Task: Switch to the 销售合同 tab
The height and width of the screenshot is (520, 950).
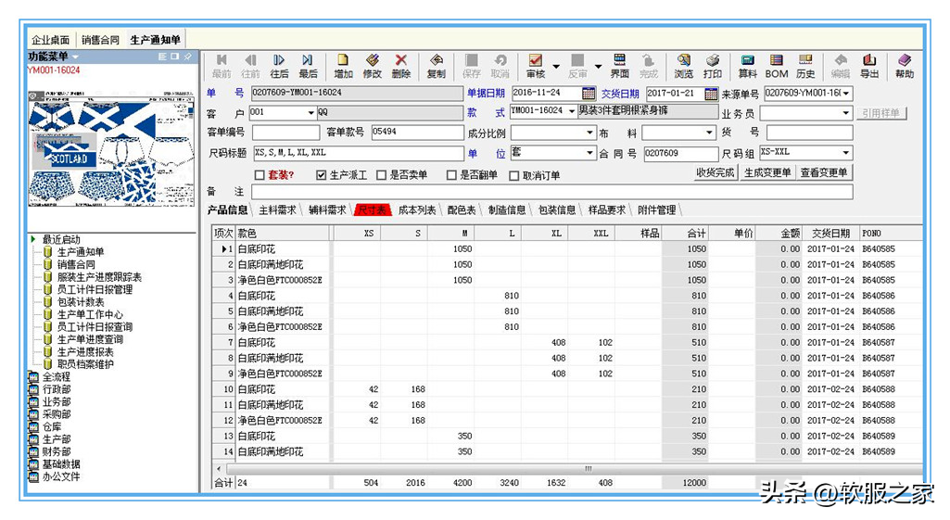Action: [x=100, y=40]
